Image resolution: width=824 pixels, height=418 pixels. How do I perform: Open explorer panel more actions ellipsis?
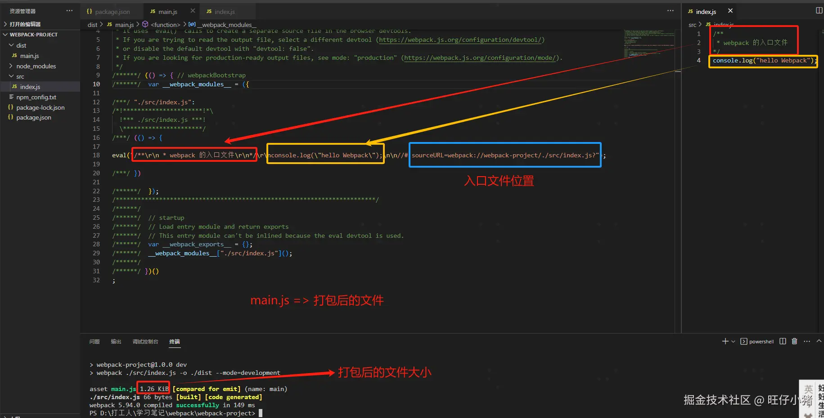pyautogui.click(x=69, y=11)
